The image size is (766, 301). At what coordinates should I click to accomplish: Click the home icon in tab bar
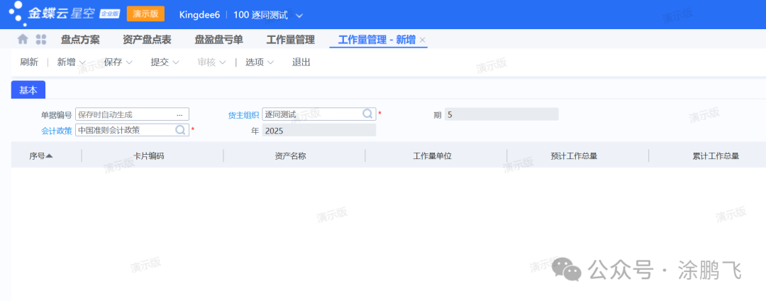pyautogui.click(x=23, y=40)
